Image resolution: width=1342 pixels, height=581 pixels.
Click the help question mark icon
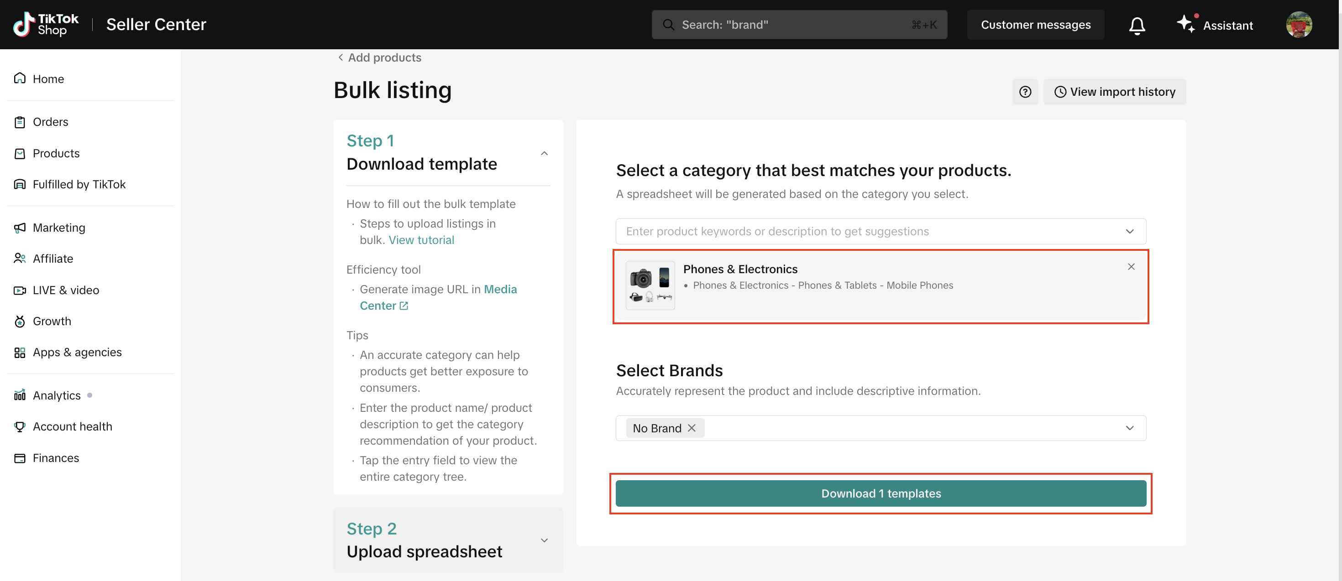coord(1025,92)
